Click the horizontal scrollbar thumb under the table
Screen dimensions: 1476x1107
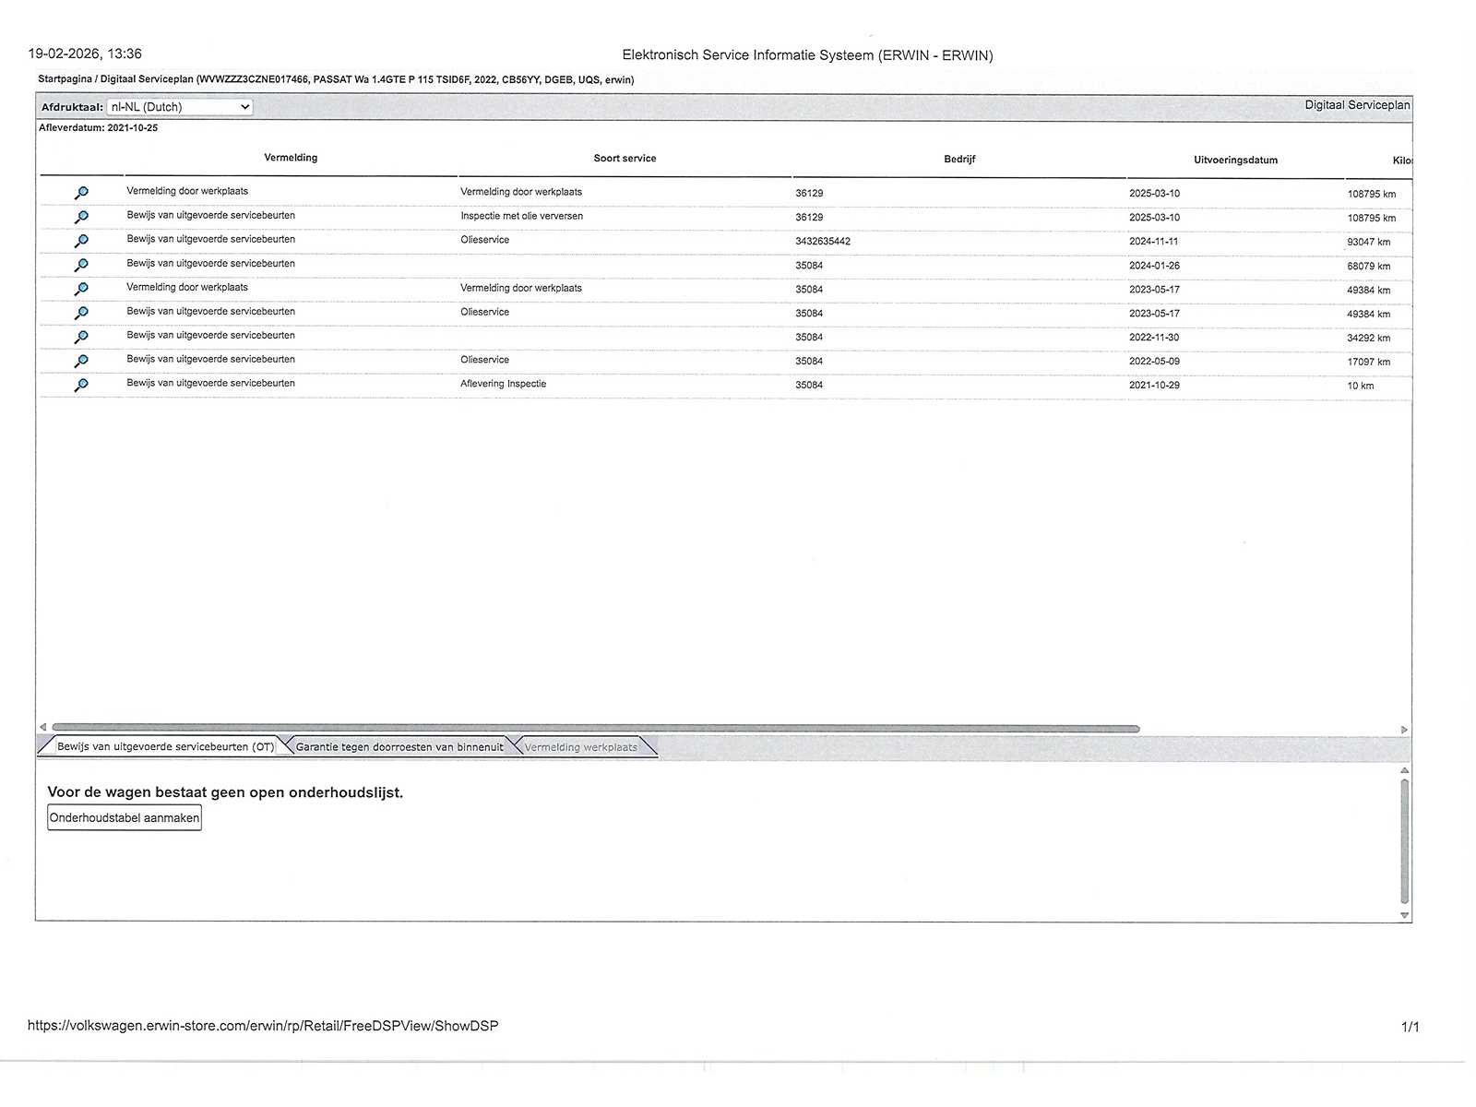pos(595,729)
